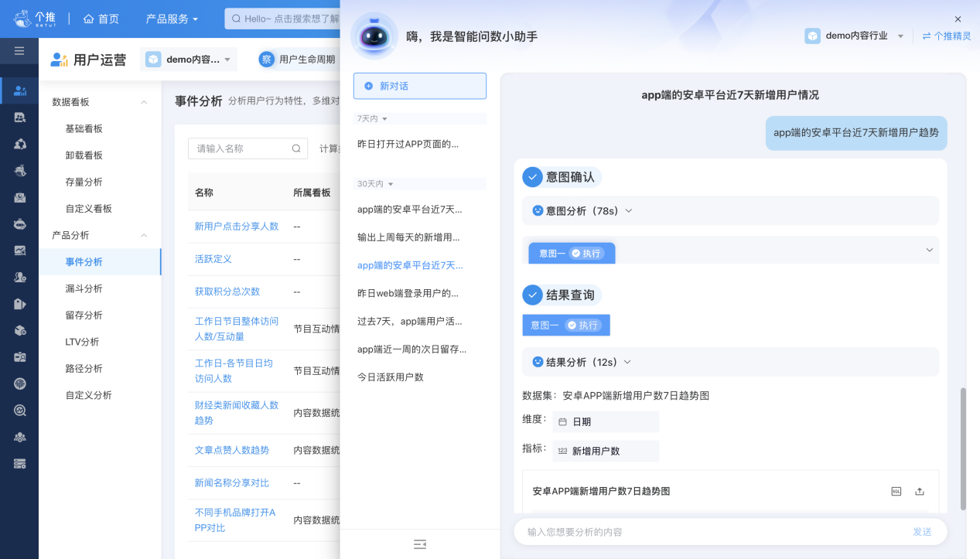Open the price tag icon in sidebar
This screenshot has width=980, height=559.
pyautogui.click(x=20, y=304)
